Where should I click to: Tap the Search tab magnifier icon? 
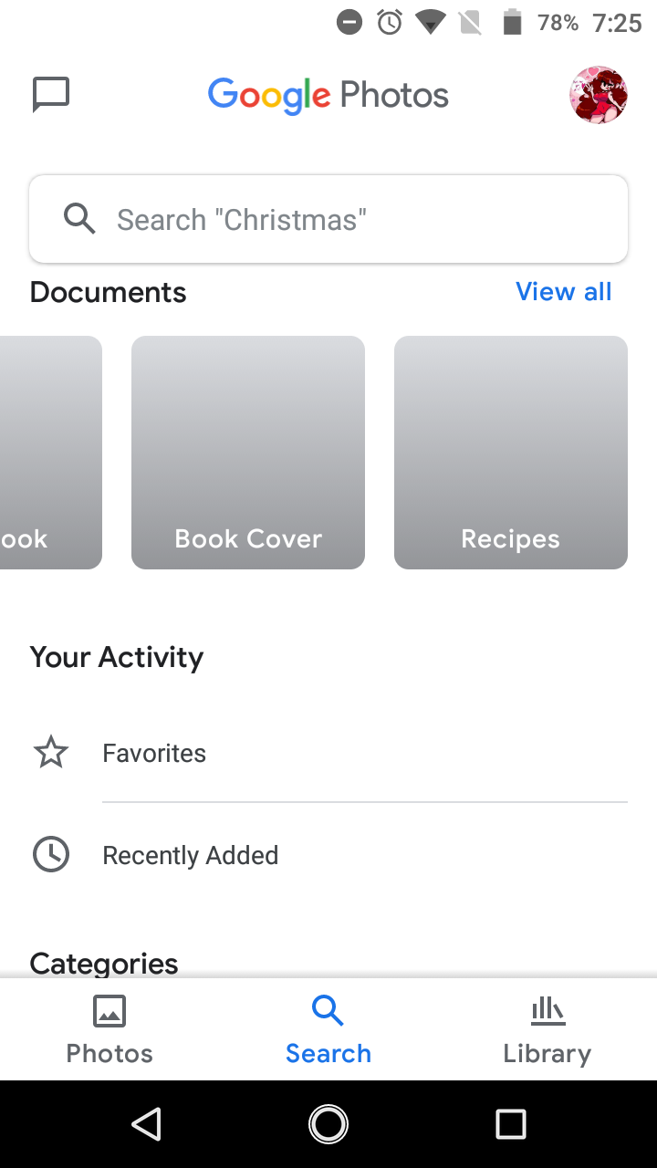328,1011
